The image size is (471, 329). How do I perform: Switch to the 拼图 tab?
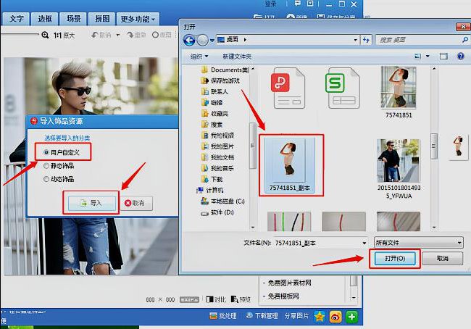point(102,19)
